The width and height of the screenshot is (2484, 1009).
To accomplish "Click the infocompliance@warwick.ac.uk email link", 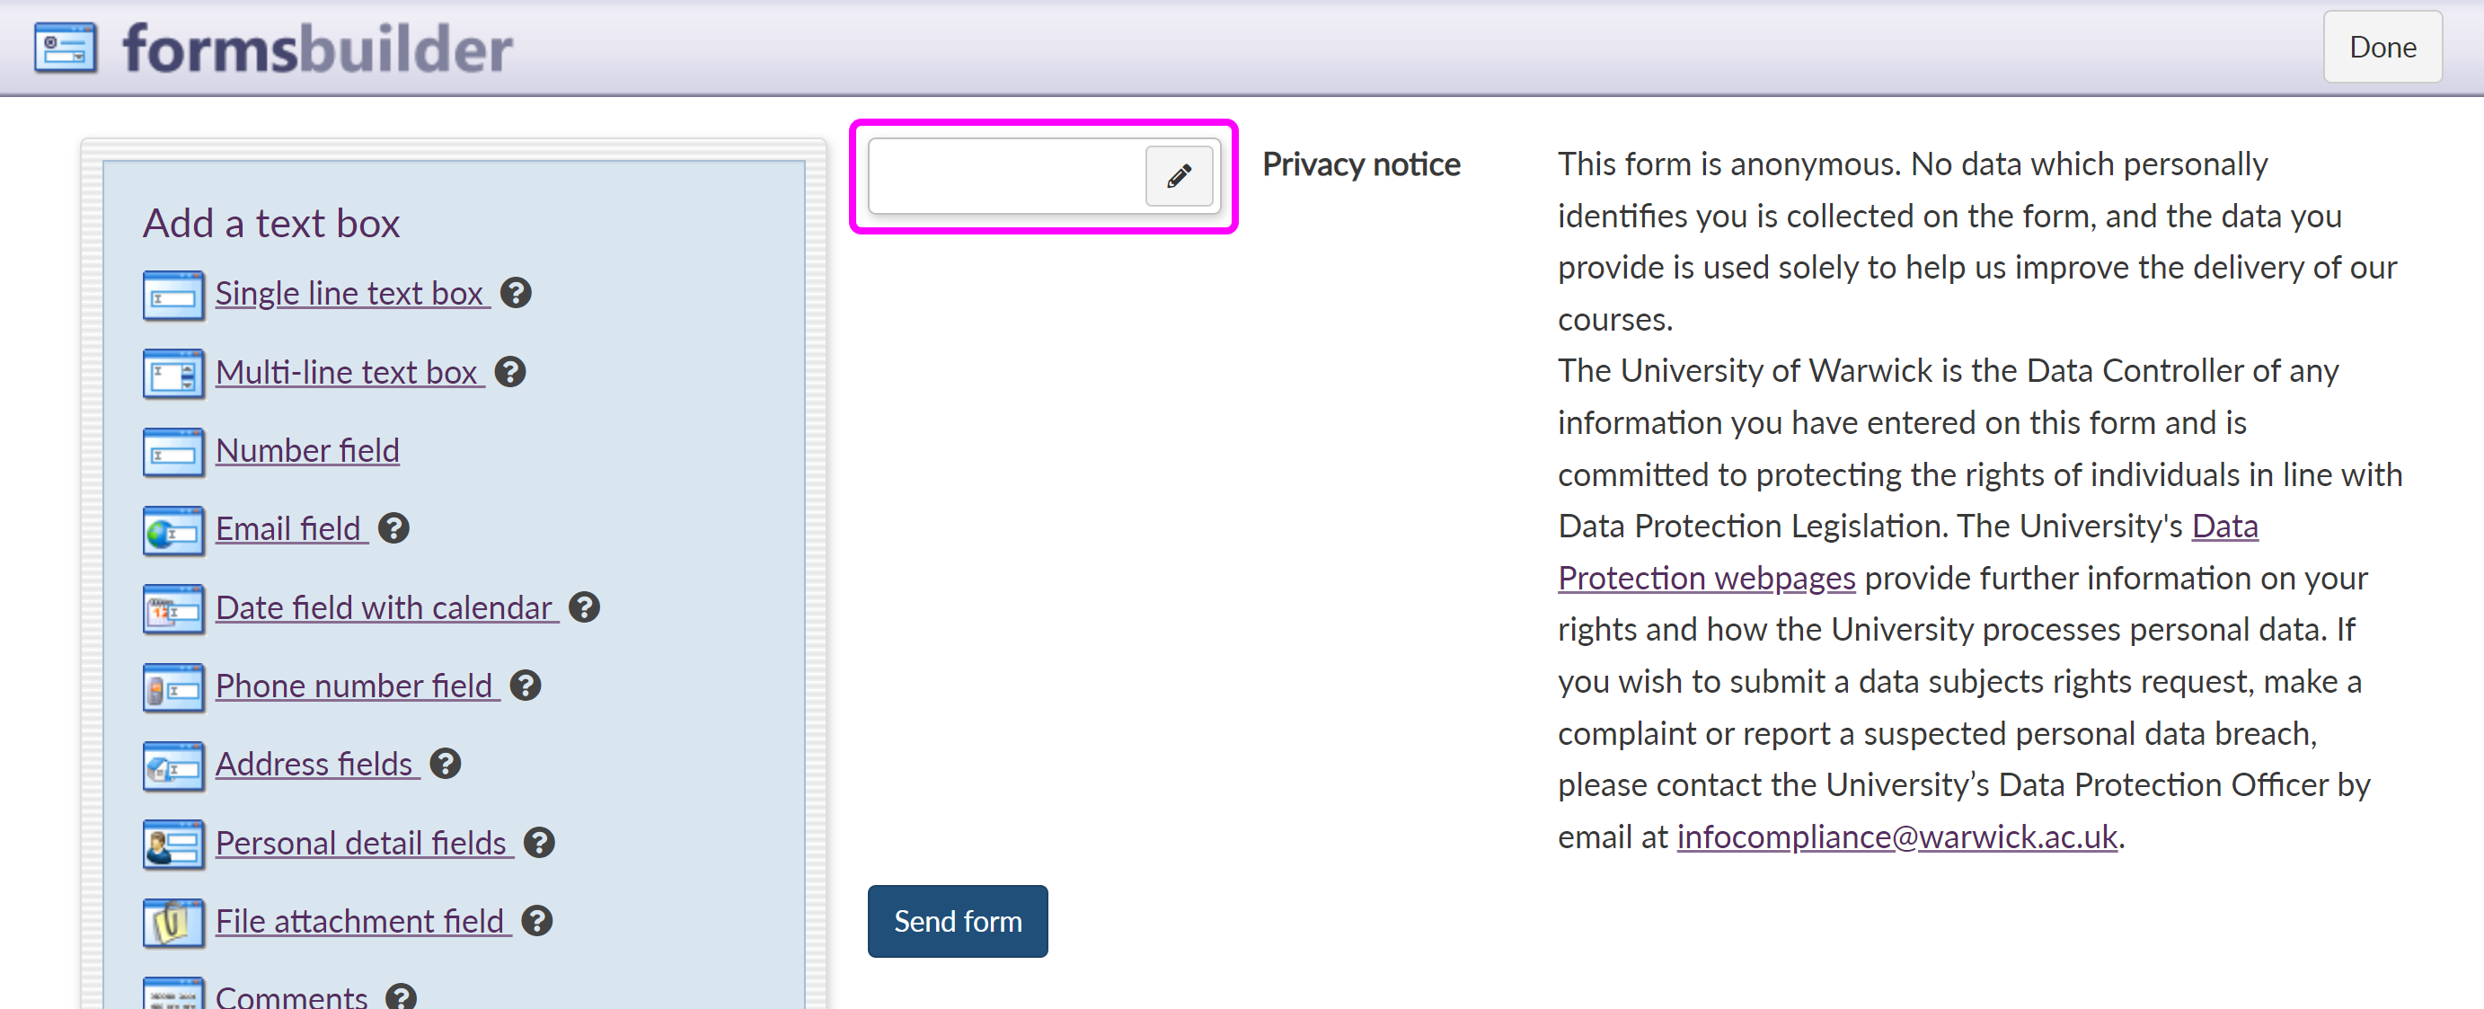I will click(1896, 836).
